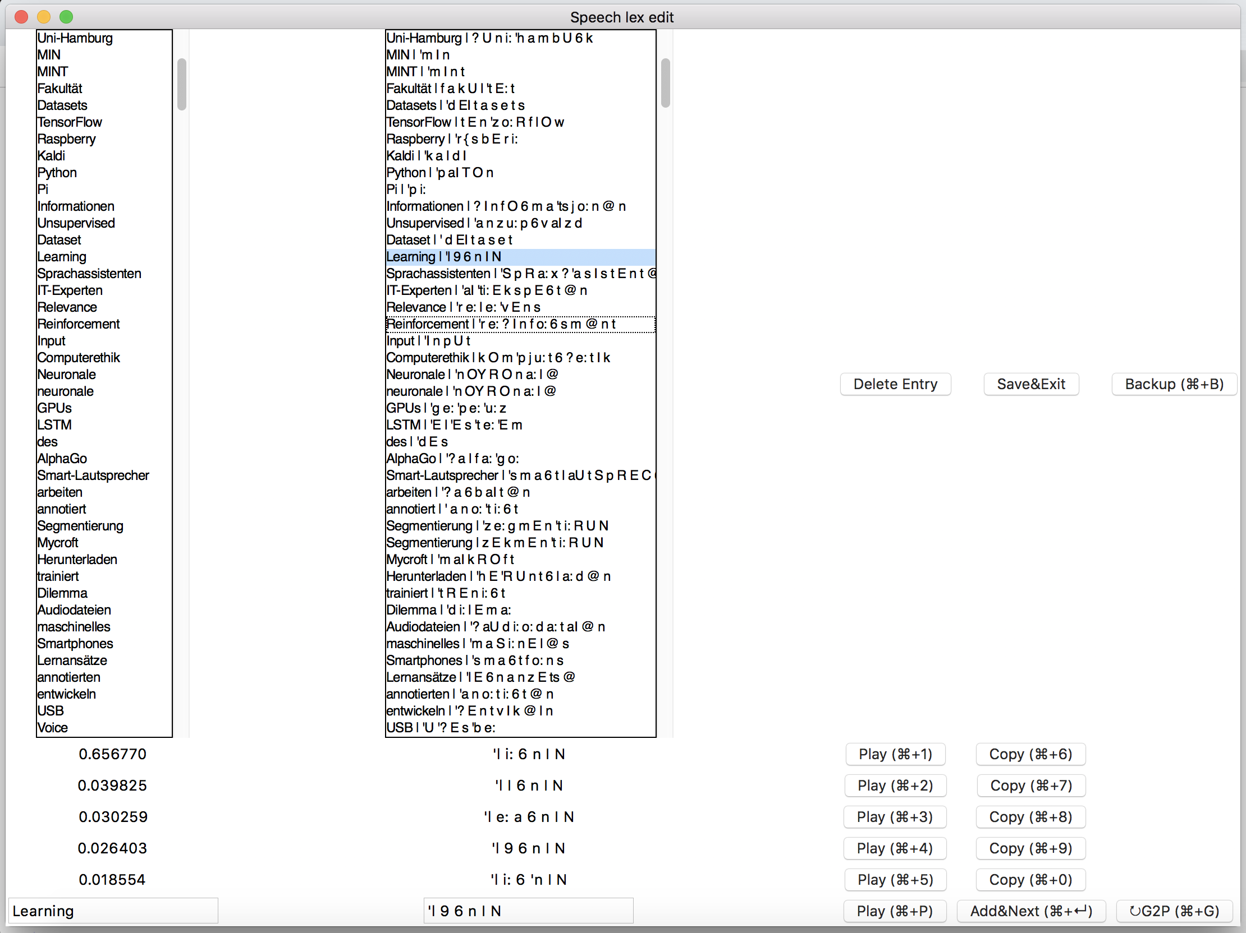
Task: Click the Add&Next button
Action: pos(1031,911)
